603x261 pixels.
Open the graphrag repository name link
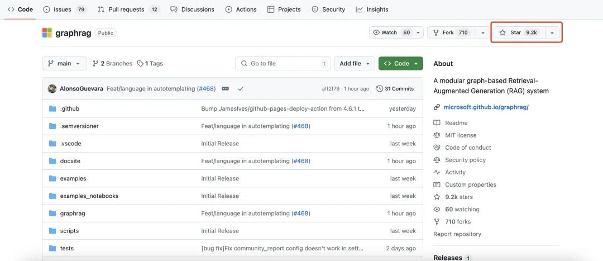(73, 33)
